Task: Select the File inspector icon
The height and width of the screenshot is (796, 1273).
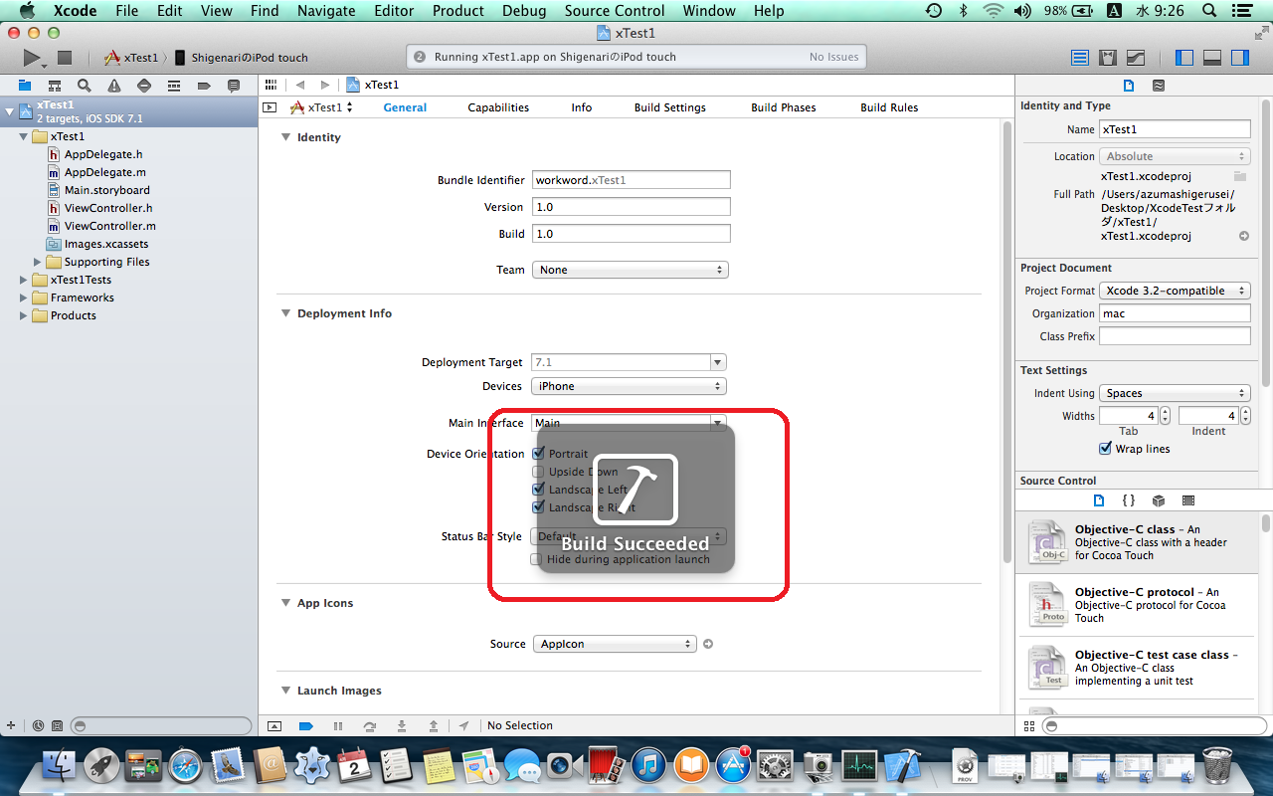Action: pos(1129,86)
